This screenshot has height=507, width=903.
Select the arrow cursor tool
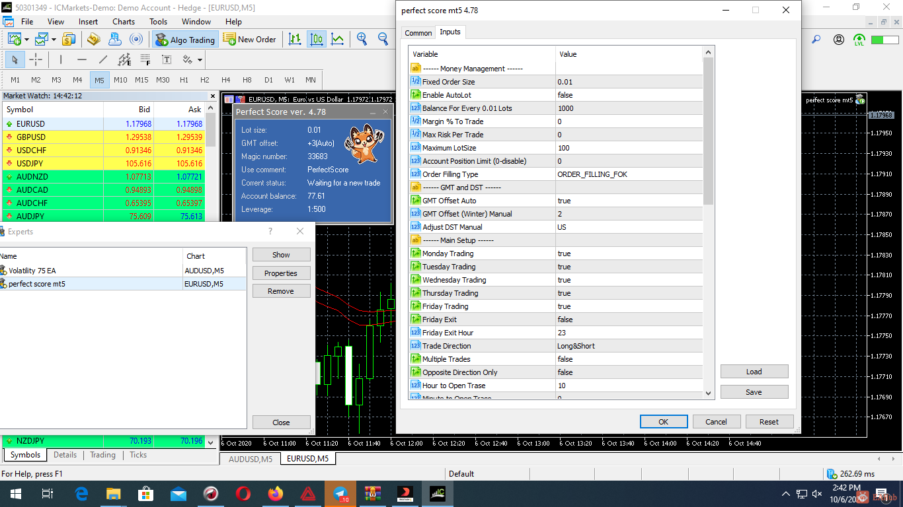[15, 59]
